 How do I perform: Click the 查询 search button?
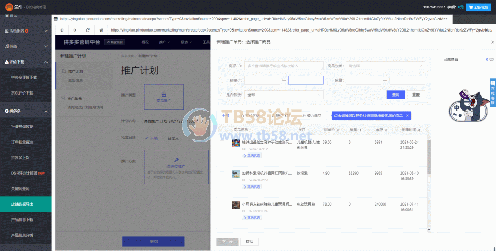(x=396, y=95)
